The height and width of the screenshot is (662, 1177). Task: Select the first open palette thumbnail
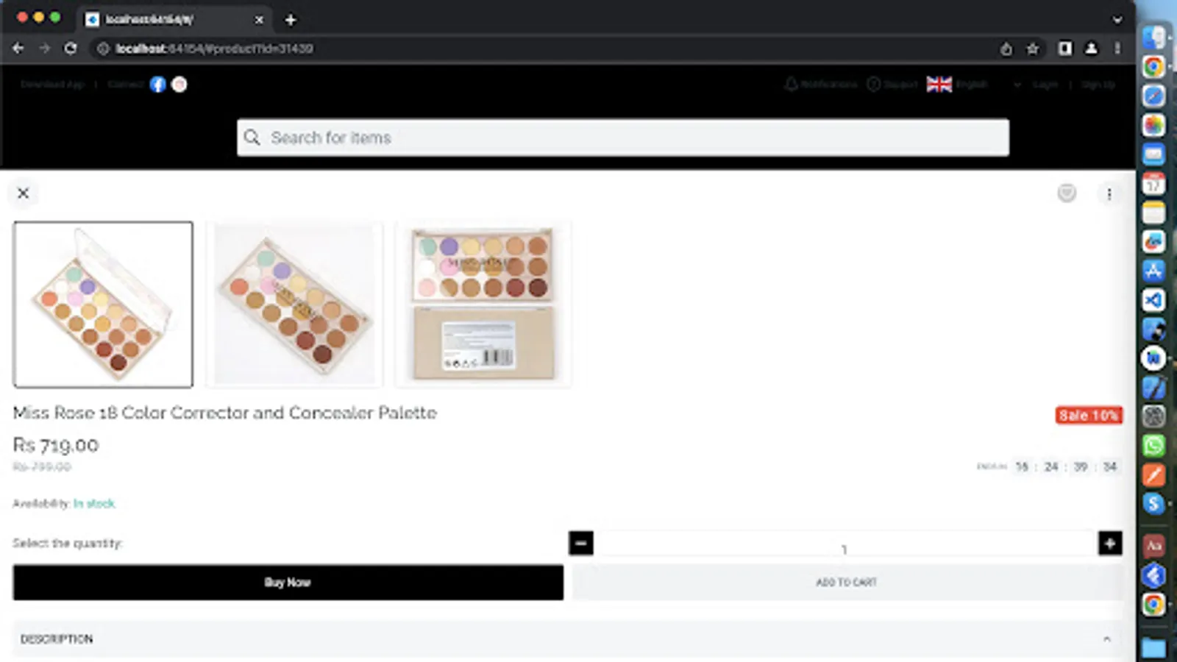(103, 305)
